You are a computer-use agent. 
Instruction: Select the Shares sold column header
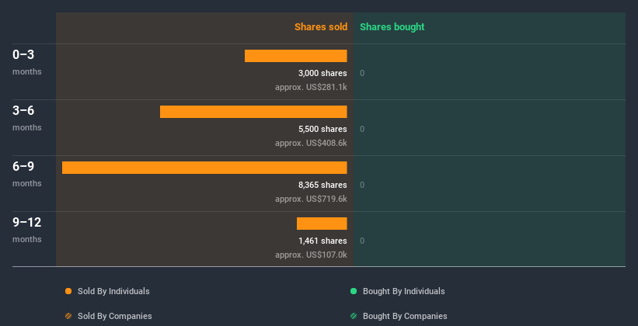click(x=321, y=27)
